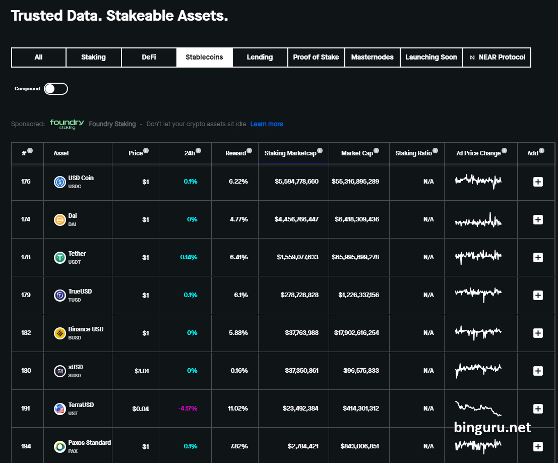Sort table by Staking Ratio column
Viewport: 558px width, 463px height.
point(413,153)
